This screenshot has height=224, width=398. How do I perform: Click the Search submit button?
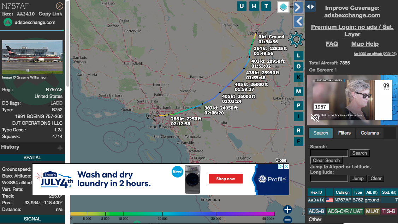tap(360, 153)
